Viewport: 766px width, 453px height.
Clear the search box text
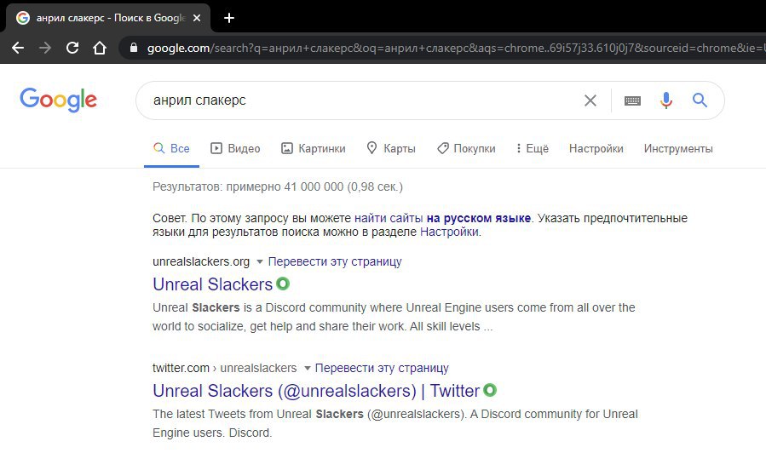(x=590, y=100)
